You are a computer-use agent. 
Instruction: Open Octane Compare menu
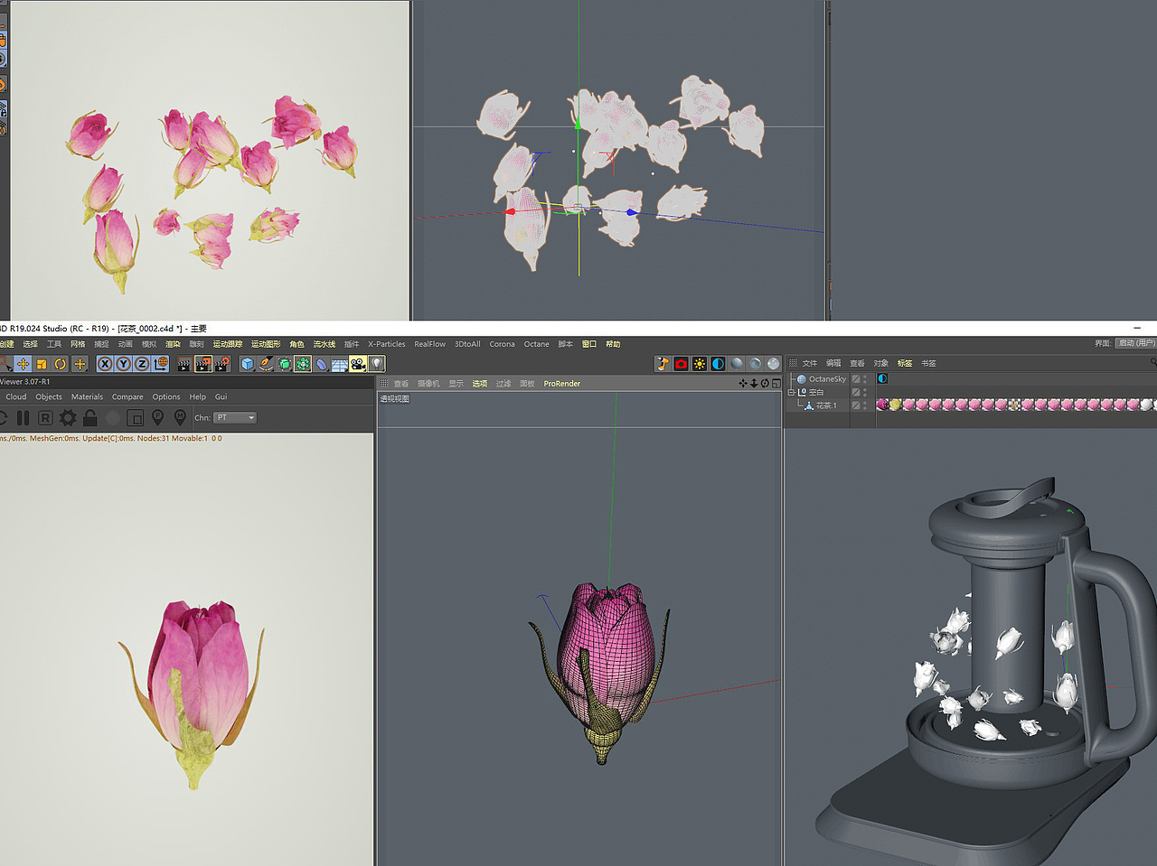point(127,396)
